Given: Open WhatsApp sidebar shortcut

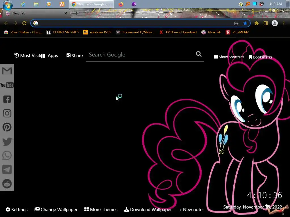Looking at the screenshot, I should tap(7, 155).
